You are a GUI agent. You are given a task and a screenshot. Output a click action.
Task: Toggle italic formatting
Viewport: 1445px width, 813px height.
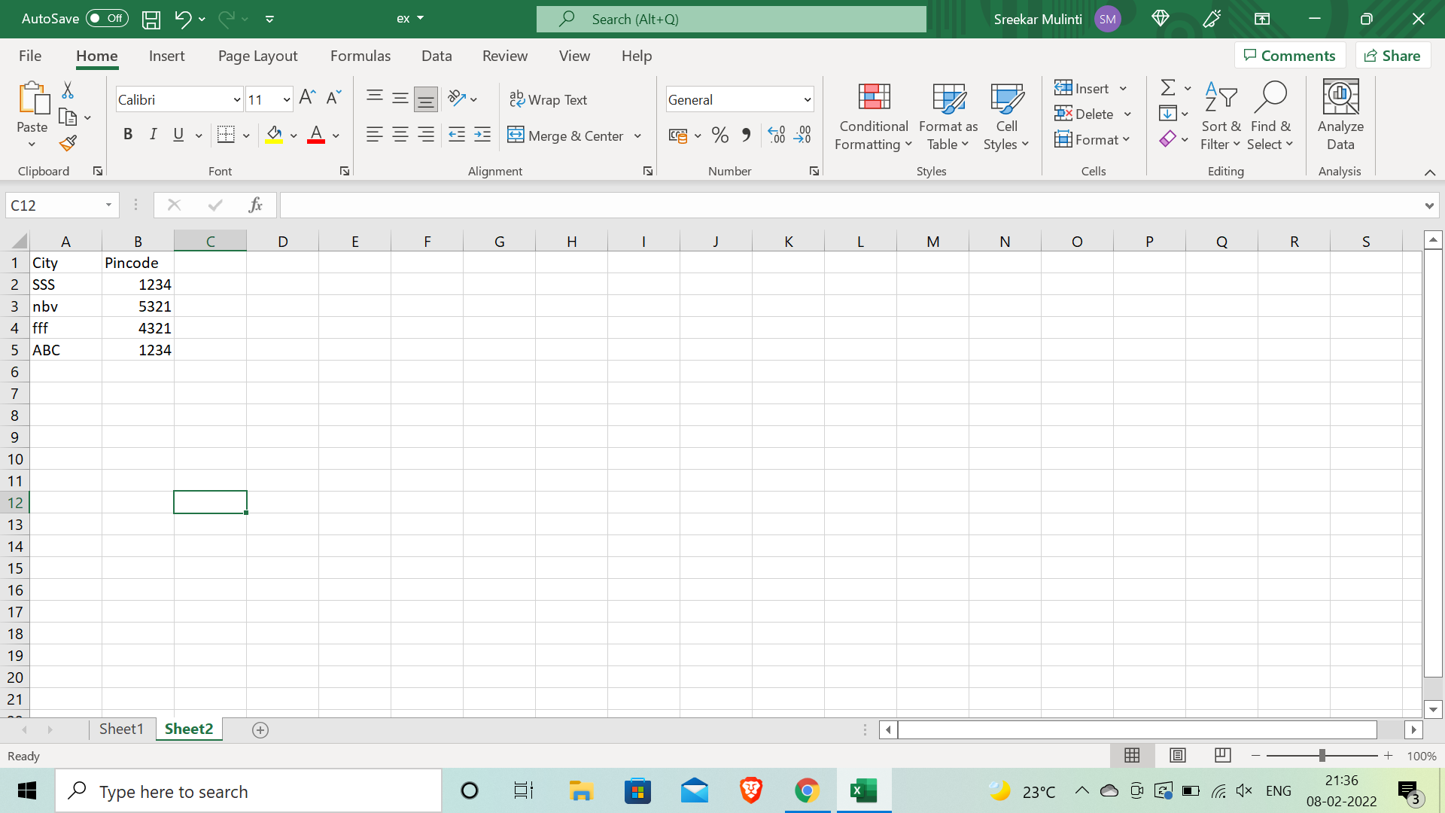point(153,135)
